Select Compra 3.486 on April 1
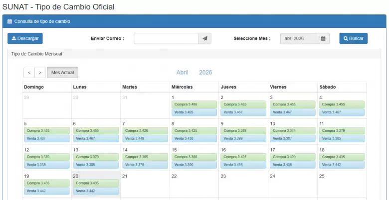389x200 pixels. (x=194, y=104)
